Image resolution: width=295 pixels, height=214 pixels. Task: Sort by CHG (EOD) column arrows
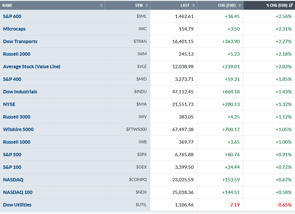[x=239, y=5]
